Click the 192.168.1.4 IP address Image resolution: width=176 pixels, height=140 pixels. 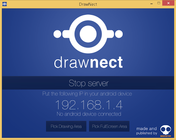click(89, 105)
